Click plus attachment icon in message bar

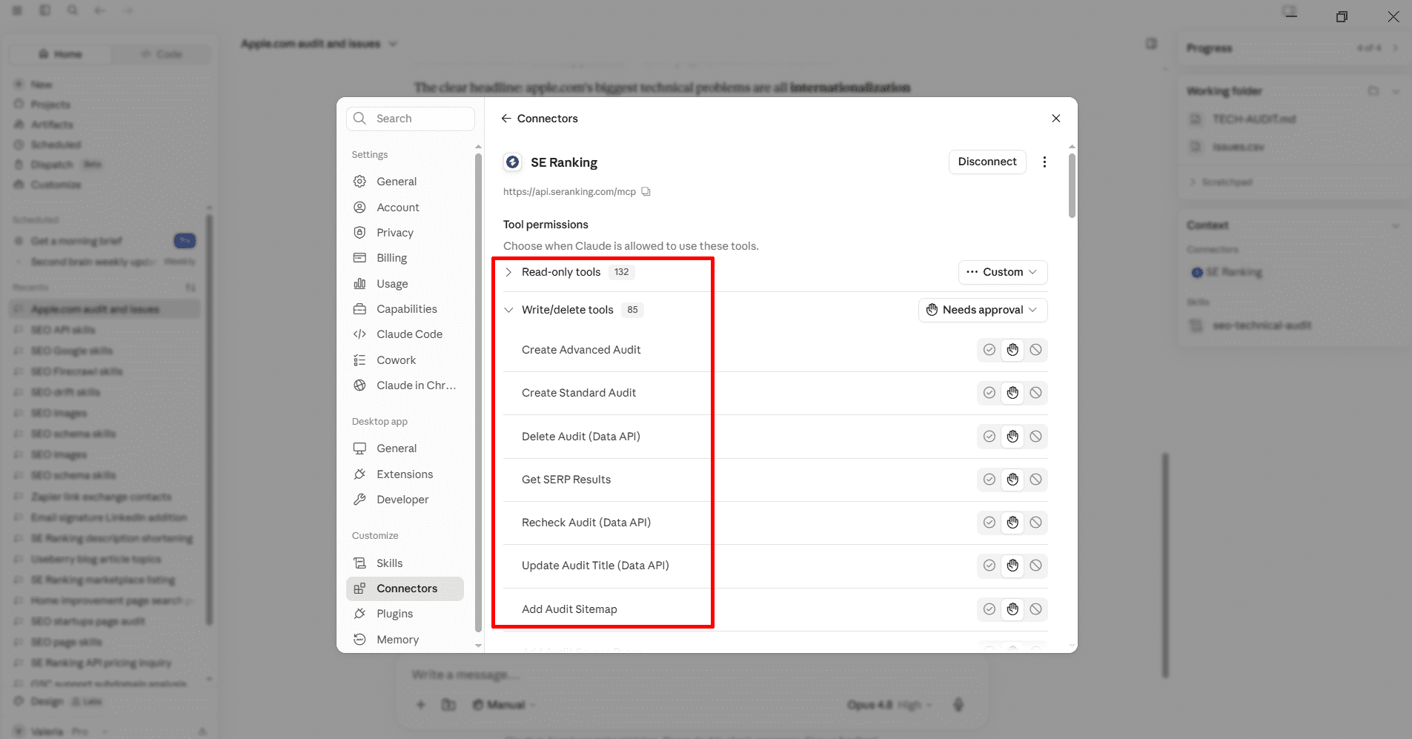(x=421, y=705)
